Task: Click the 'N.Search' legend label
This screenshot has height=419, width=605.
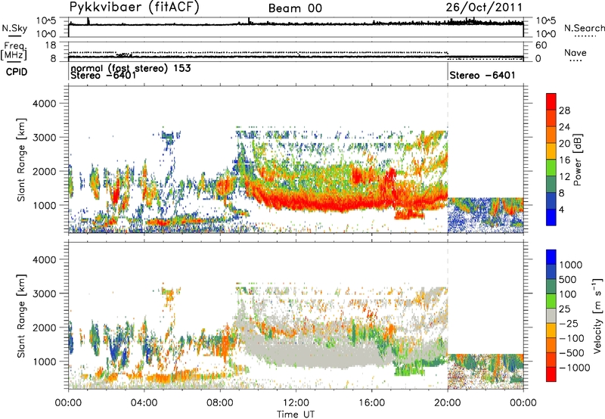Action: point(584,28)
